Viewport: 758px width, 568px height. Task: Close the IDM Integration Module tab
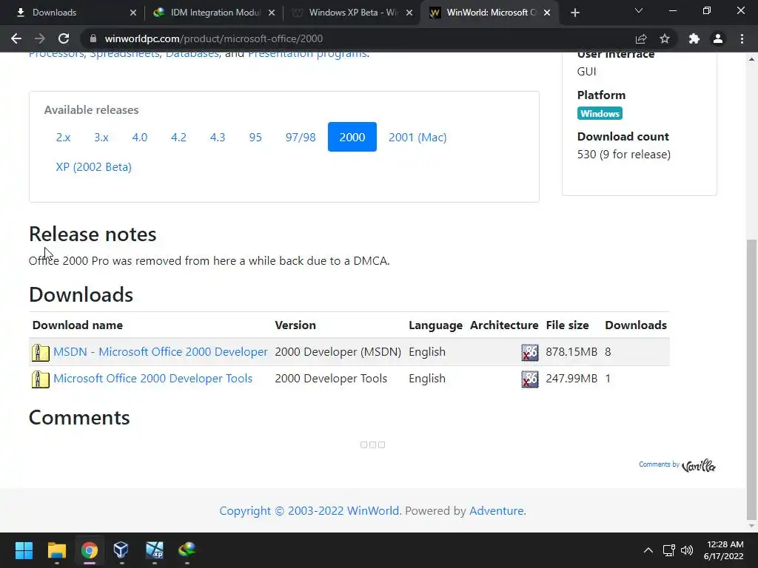(x=272, y=13)
